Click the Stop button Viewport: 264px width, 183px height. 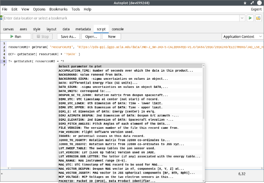click(43, 36)
